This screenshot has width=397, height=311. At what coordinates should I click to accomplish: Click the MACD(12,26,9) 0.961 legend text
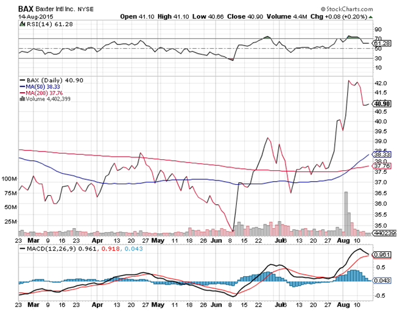tap(61, 249)
